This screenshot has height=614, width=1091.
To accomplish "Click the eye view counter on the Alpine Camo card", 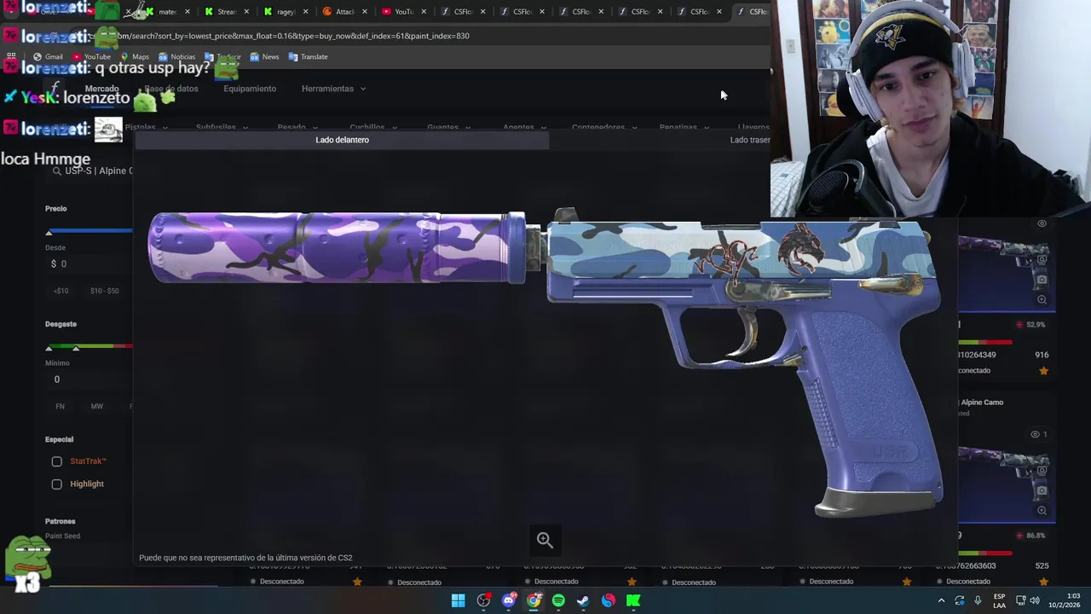I will 1039,435.
